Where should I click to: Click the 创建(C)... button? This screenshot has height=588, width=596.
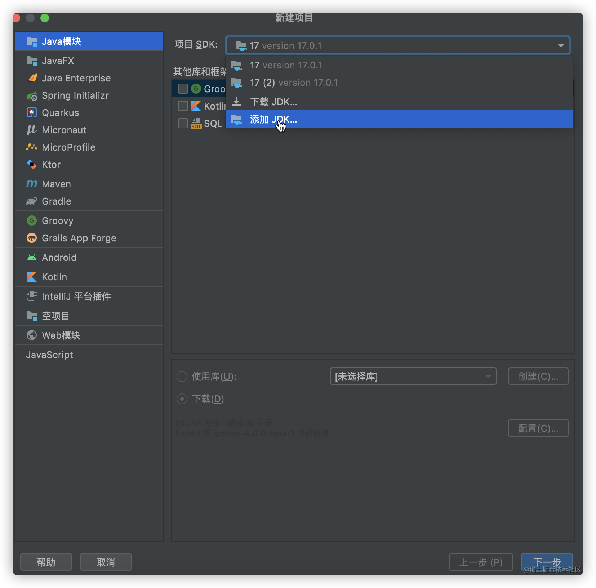(x=538, y=377)
